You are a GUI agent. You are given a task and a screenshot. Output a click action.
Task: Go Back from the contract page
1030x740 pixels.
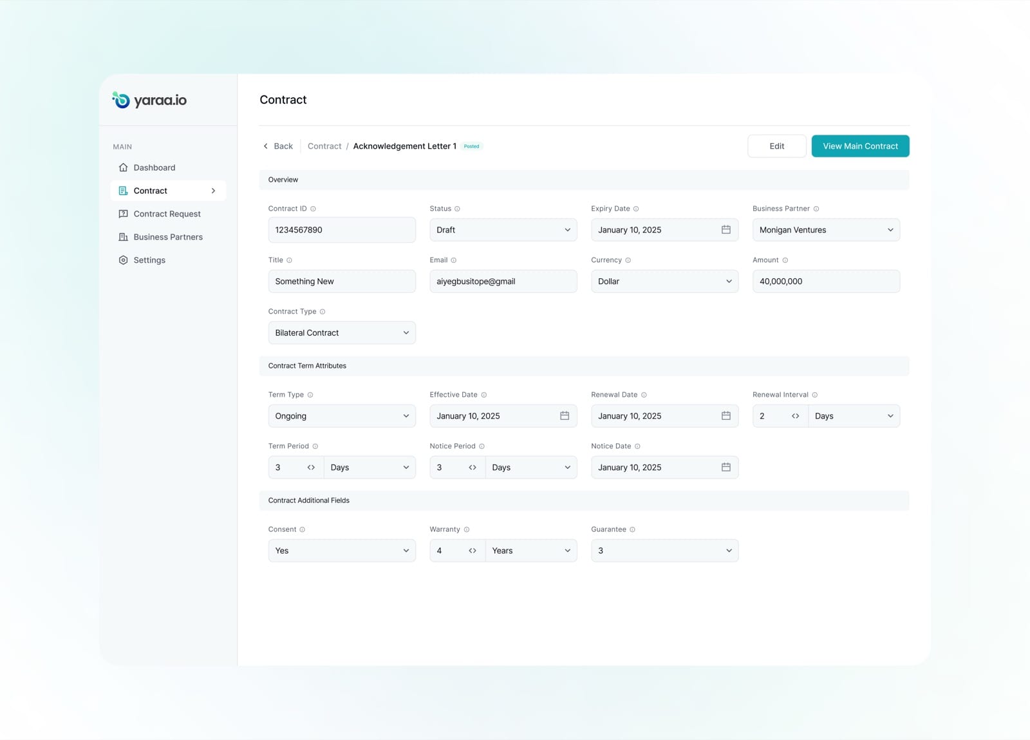[x=278, y=146]
